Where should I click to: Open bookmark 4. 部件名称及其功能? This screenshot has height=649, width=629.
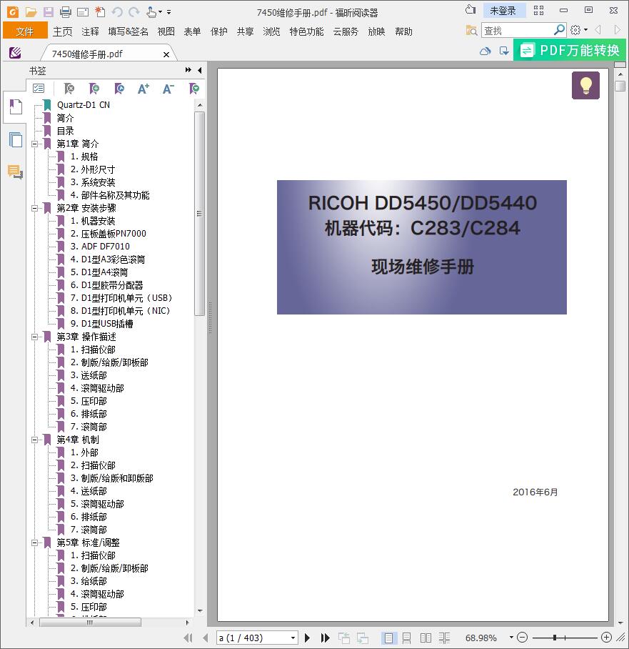click(110, 195)
